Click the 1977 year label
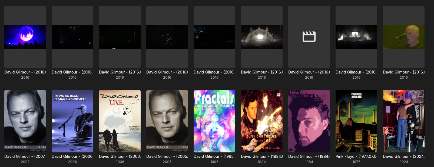Image resolution: width=434 pixels, height=167 pixels. [356, 162]
